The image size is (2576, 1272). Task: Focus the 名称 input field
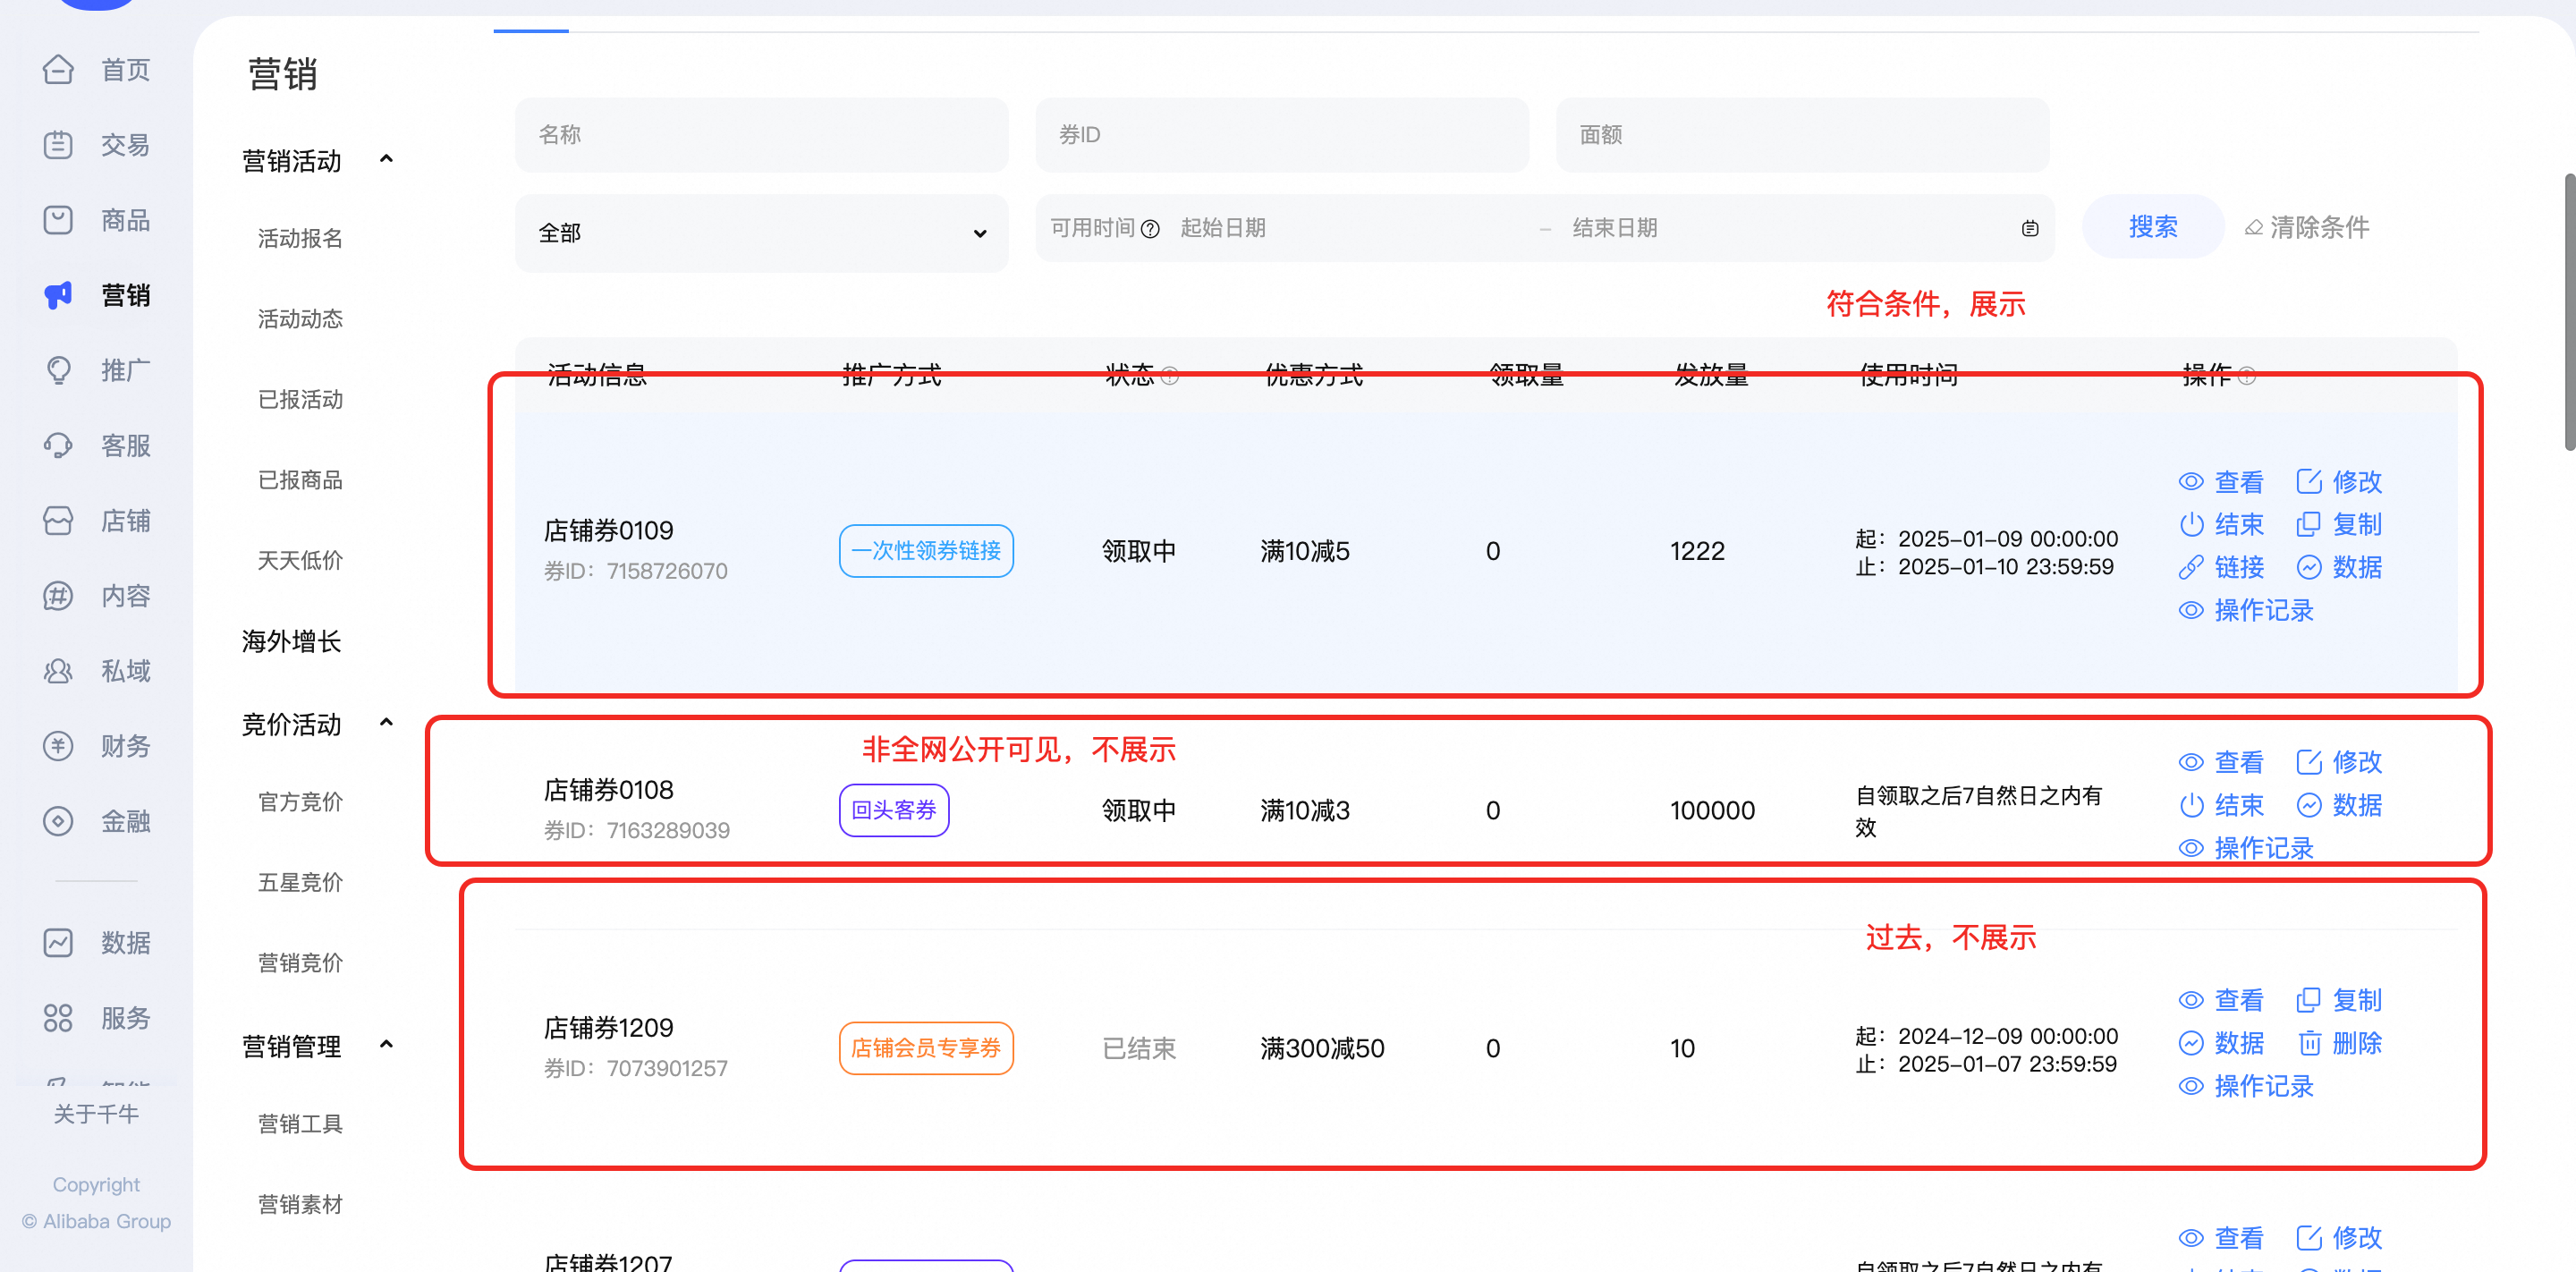pyautogui.click(x=761, y=135)
